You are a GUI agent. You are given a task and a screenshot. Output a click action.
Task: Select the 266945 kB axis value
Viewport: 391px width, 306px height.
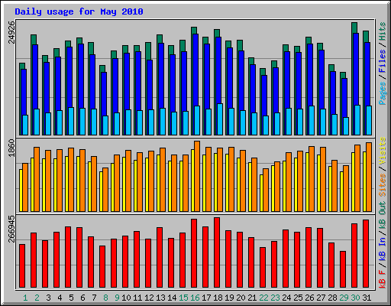[x=11, y=229]
